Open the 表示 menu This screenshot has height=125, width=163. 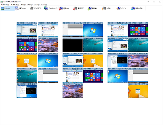30,4
